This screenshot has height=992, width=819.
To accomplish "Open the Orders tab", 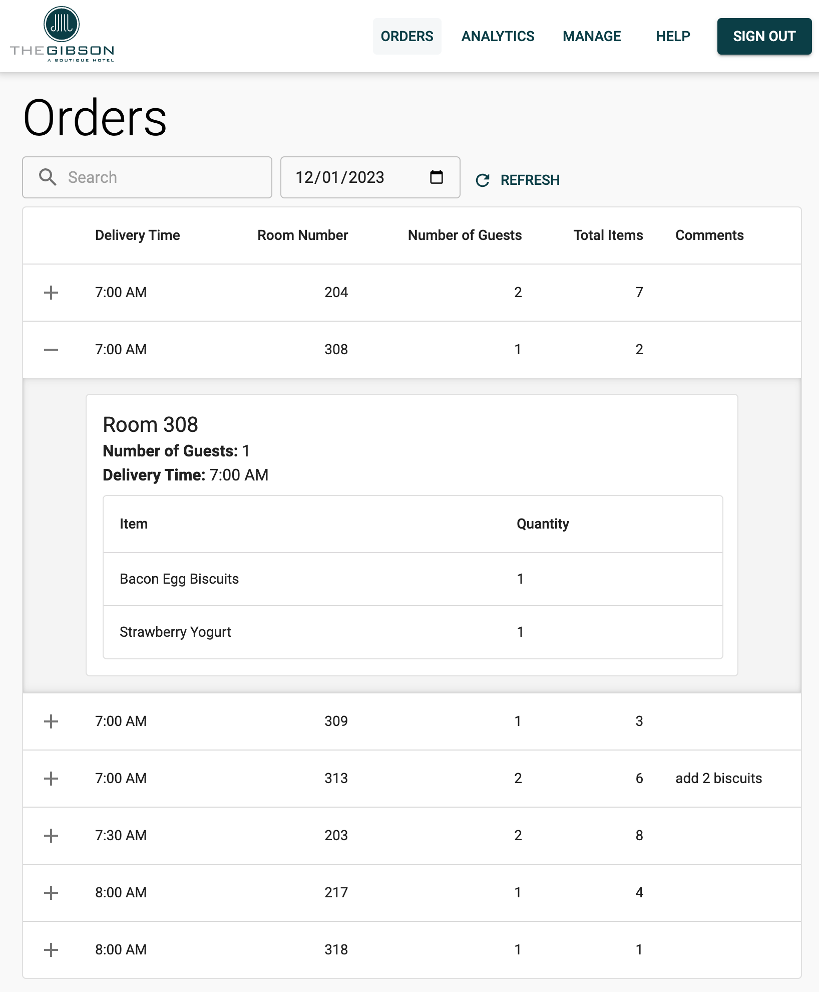I will [x=407, y=36].
